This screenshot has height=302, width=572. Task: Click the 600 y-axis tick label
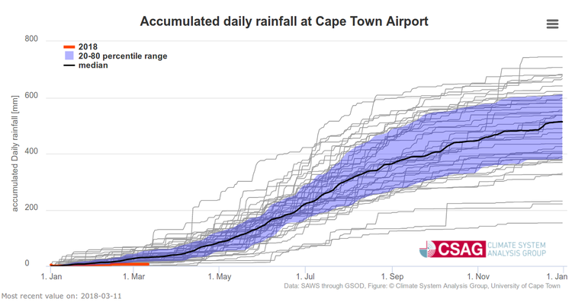31,95
